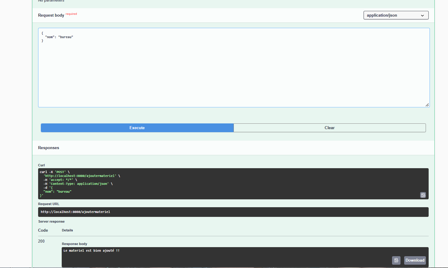Click the red 'required' marker
The height and width of the screenshot is (268, 448).
tap(71, 14)
